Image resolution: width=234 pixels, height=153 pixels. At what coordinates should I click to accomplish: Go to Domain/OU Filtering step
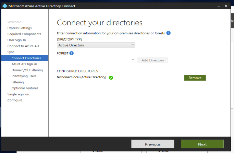tap(27, 70)
